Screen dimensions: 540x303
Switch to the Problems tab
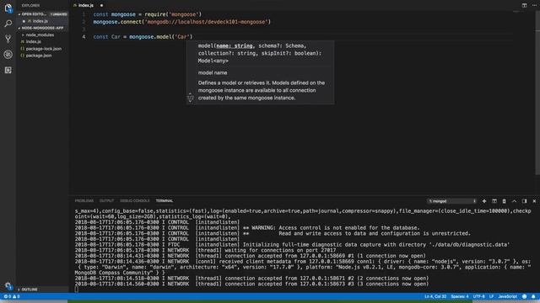(84, 200)
